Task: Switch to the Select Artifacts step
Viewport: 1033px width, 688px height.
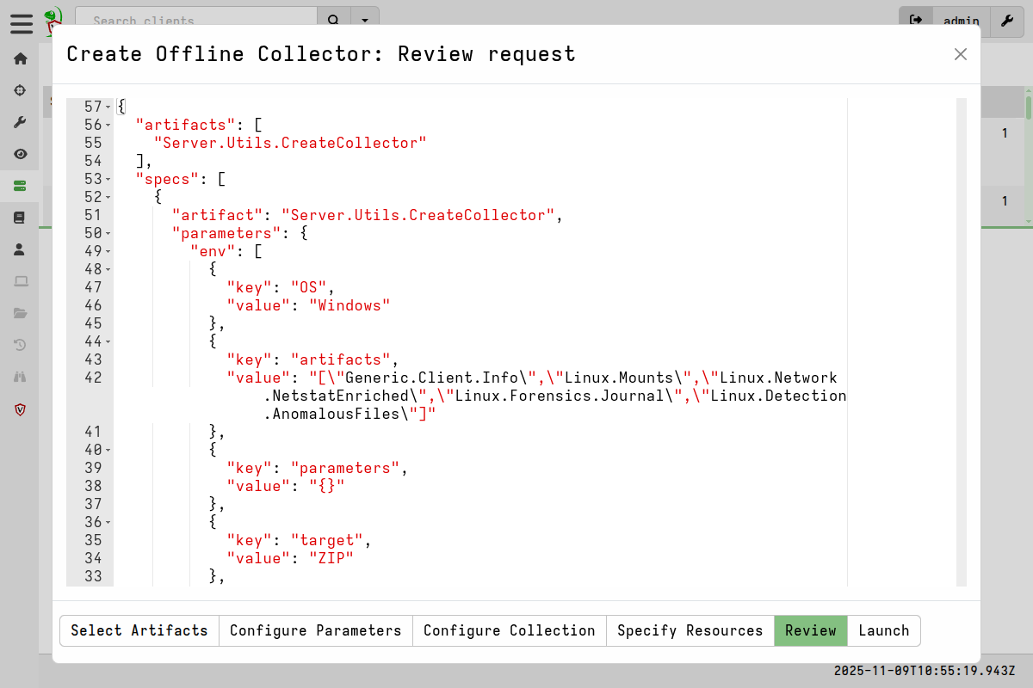Action: coord(139,630)
